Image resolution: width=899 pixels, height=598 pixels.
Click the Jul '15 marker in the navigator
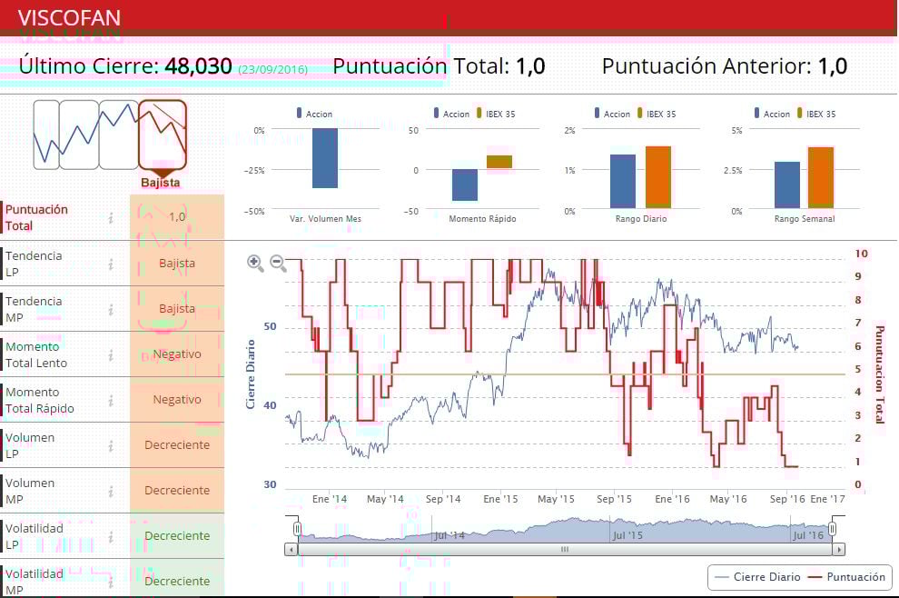627,535
